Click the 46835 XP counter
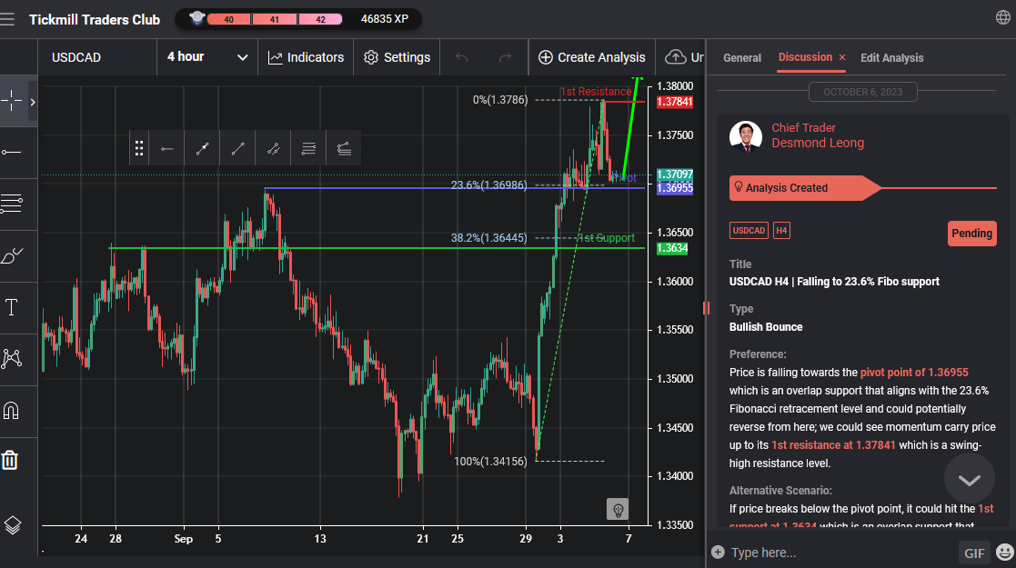 coord(385,19)
